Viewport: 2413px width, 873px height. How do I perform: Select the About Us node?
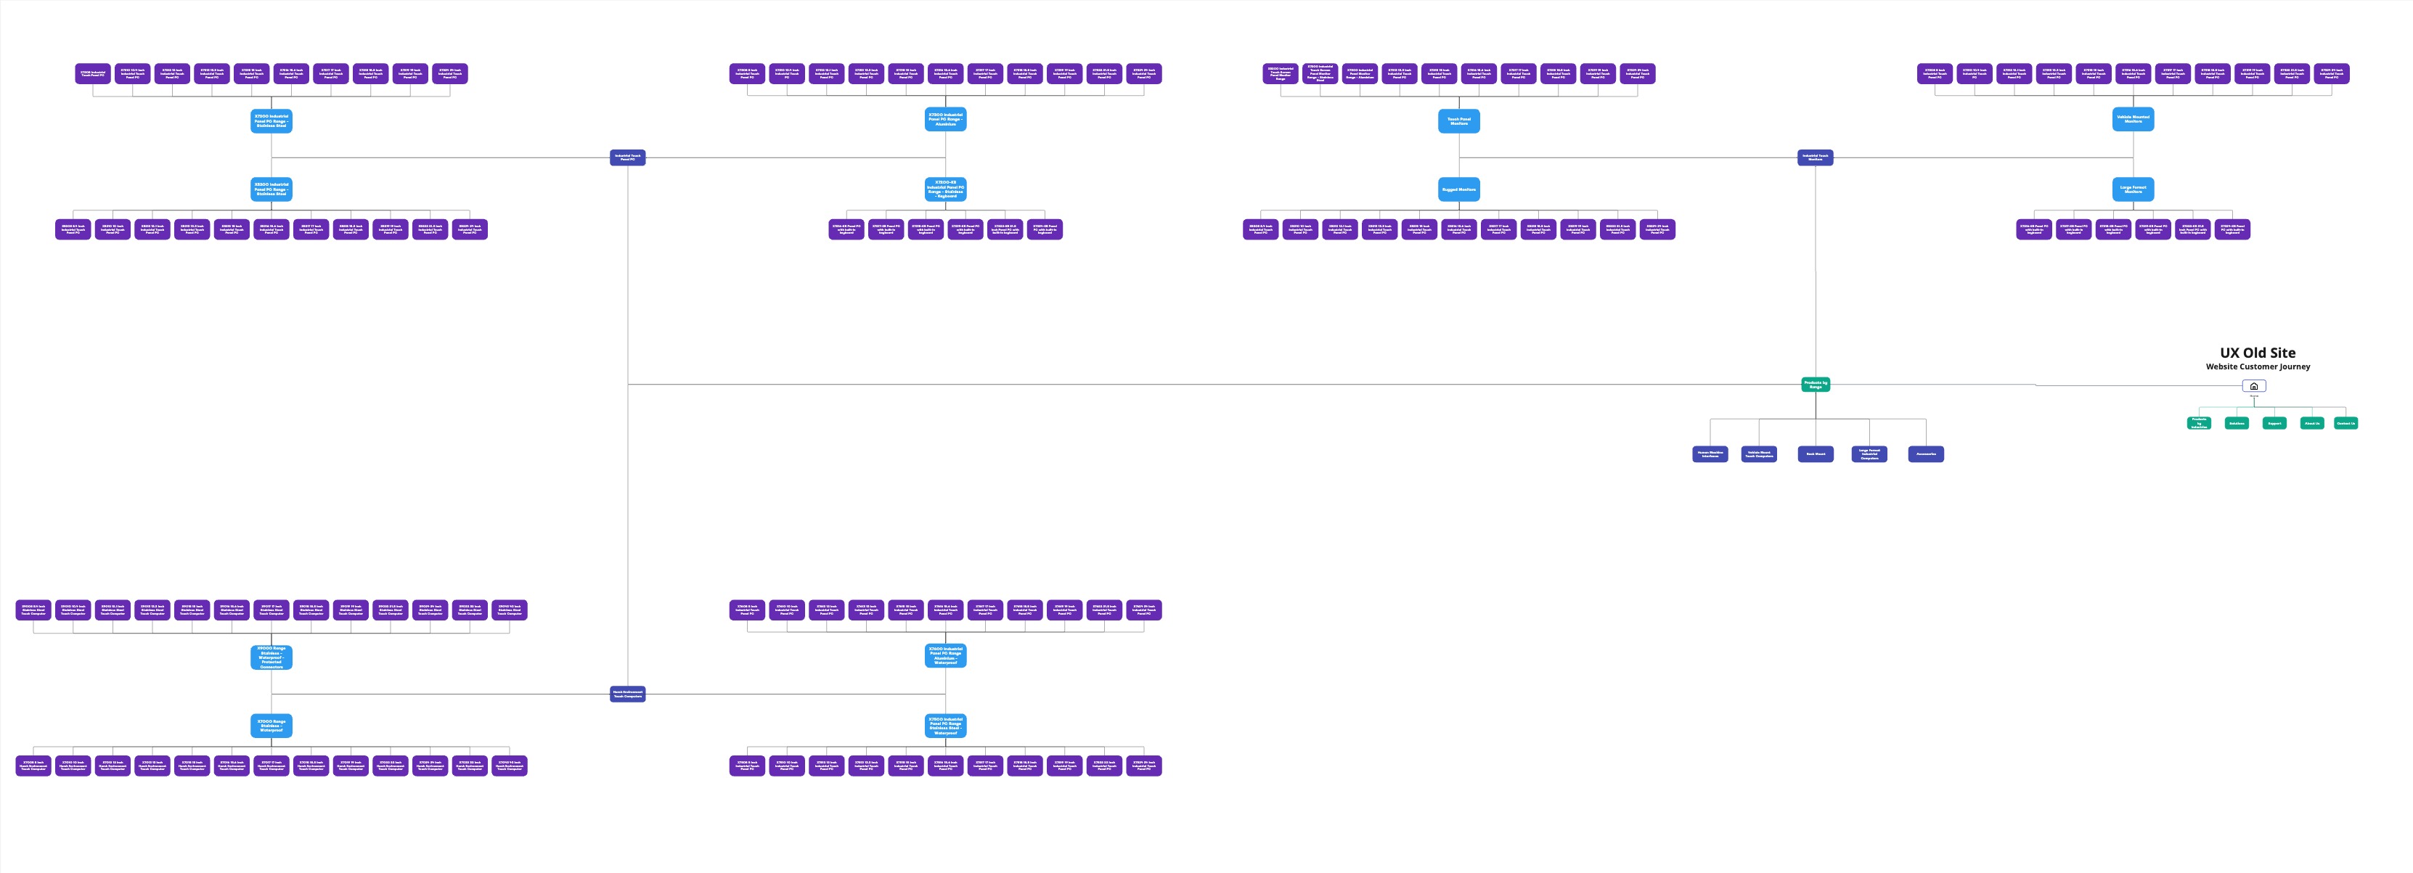[2312, 423]
